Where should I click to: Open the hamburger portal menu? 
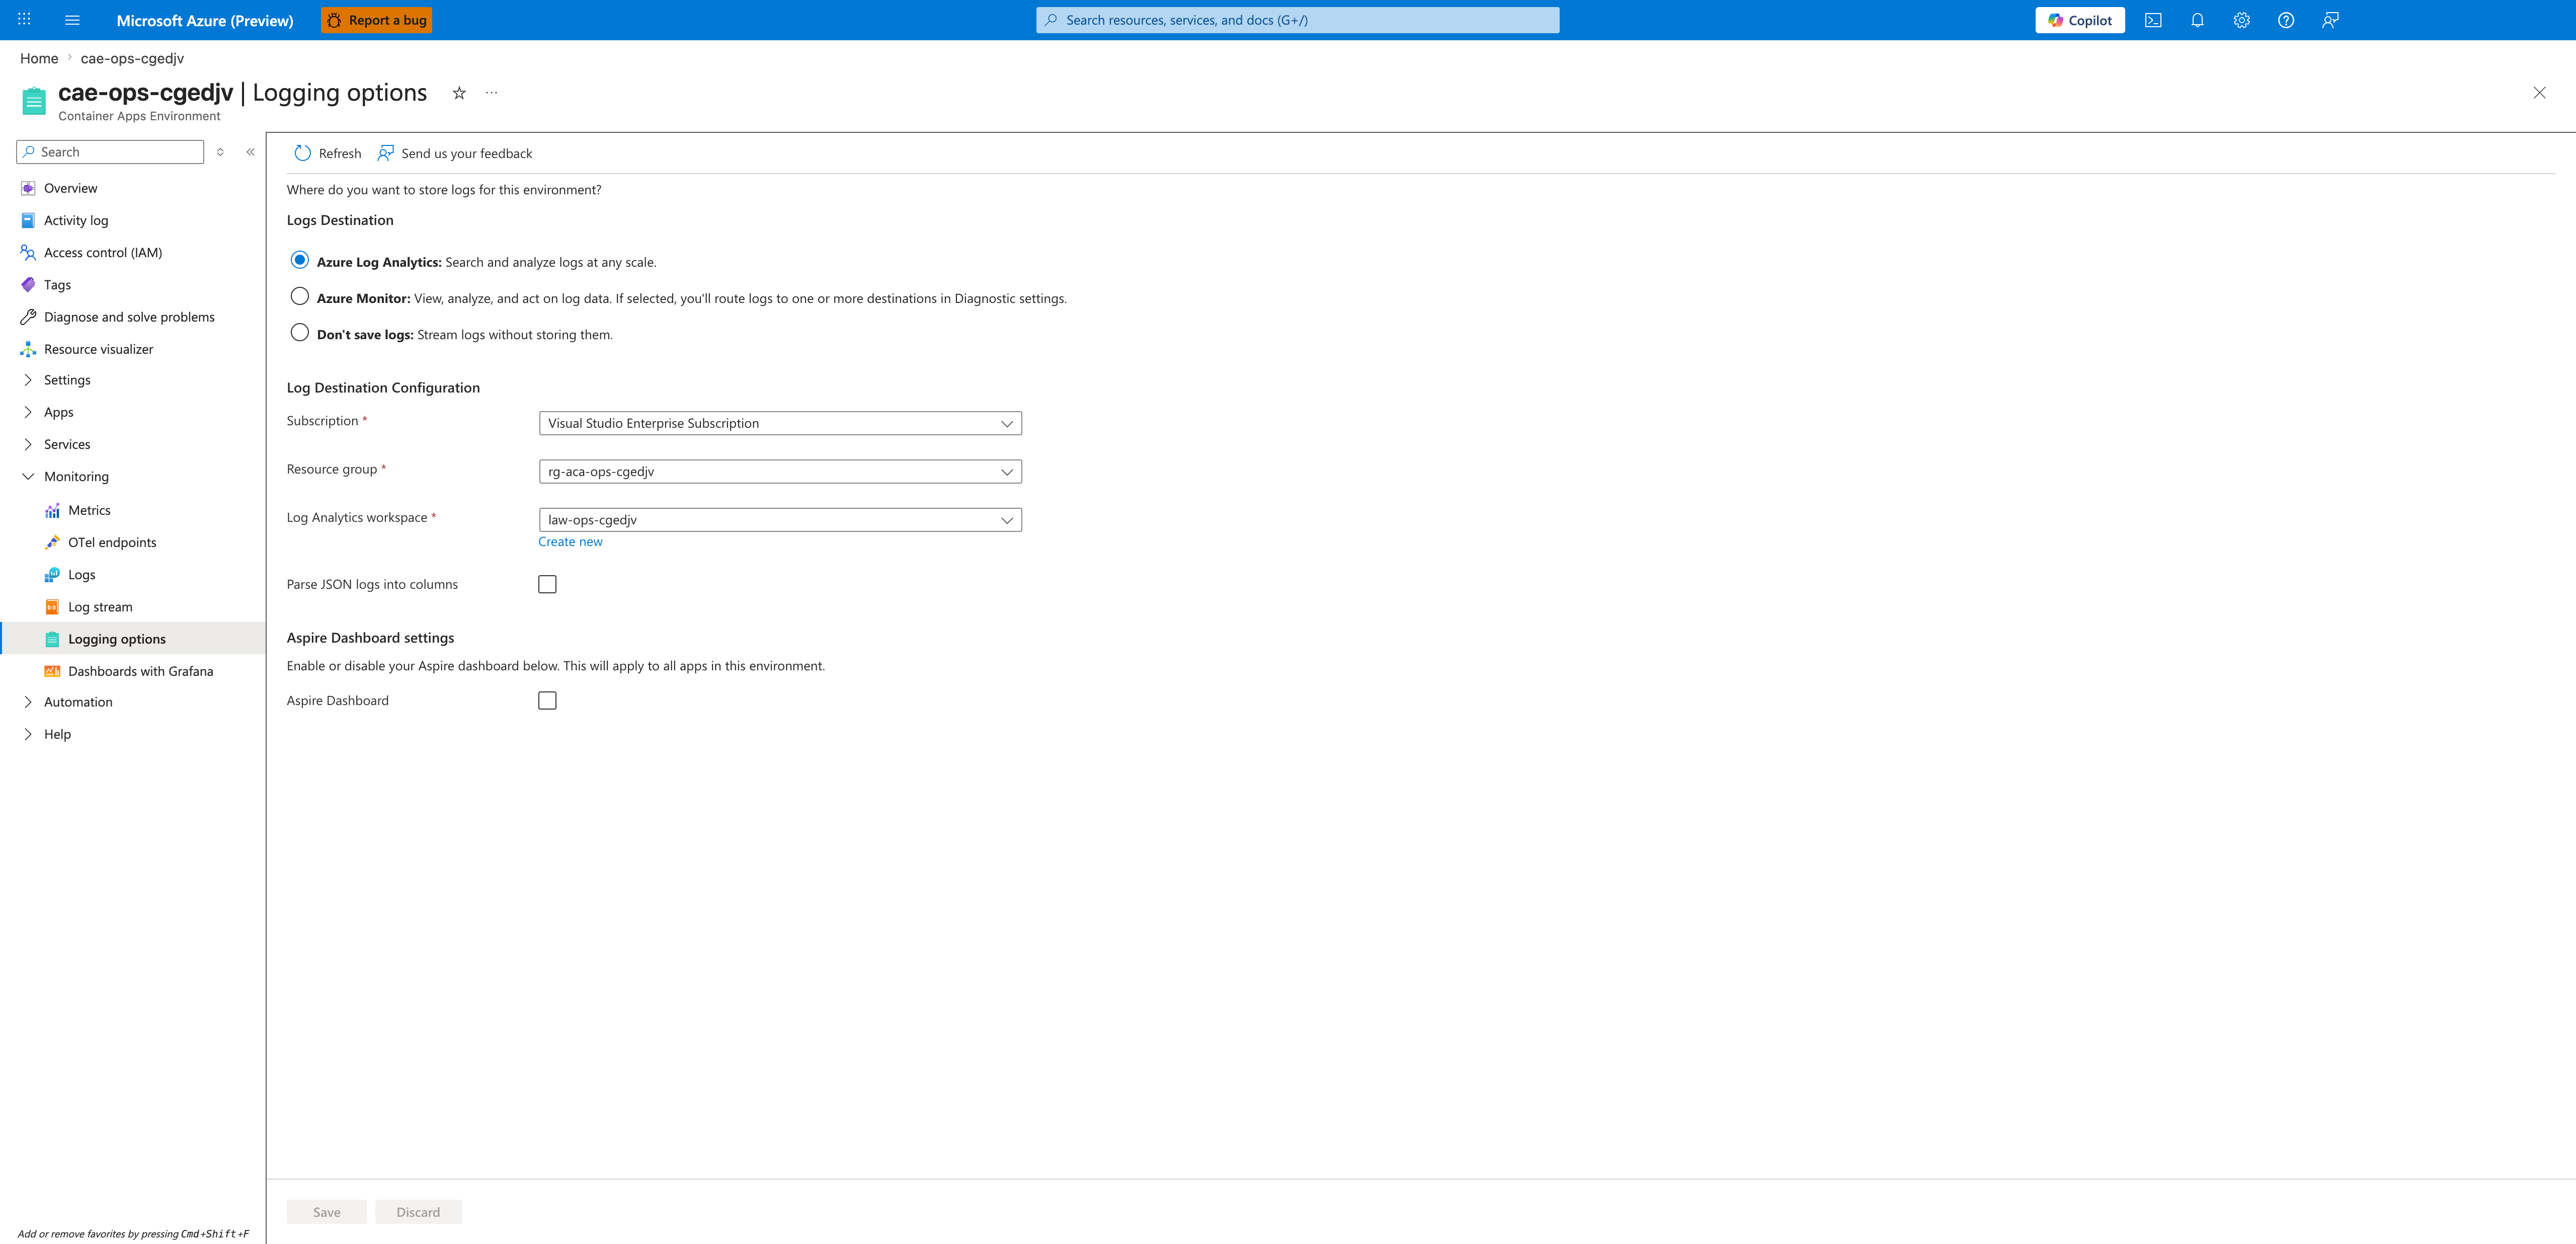point(72,20)
